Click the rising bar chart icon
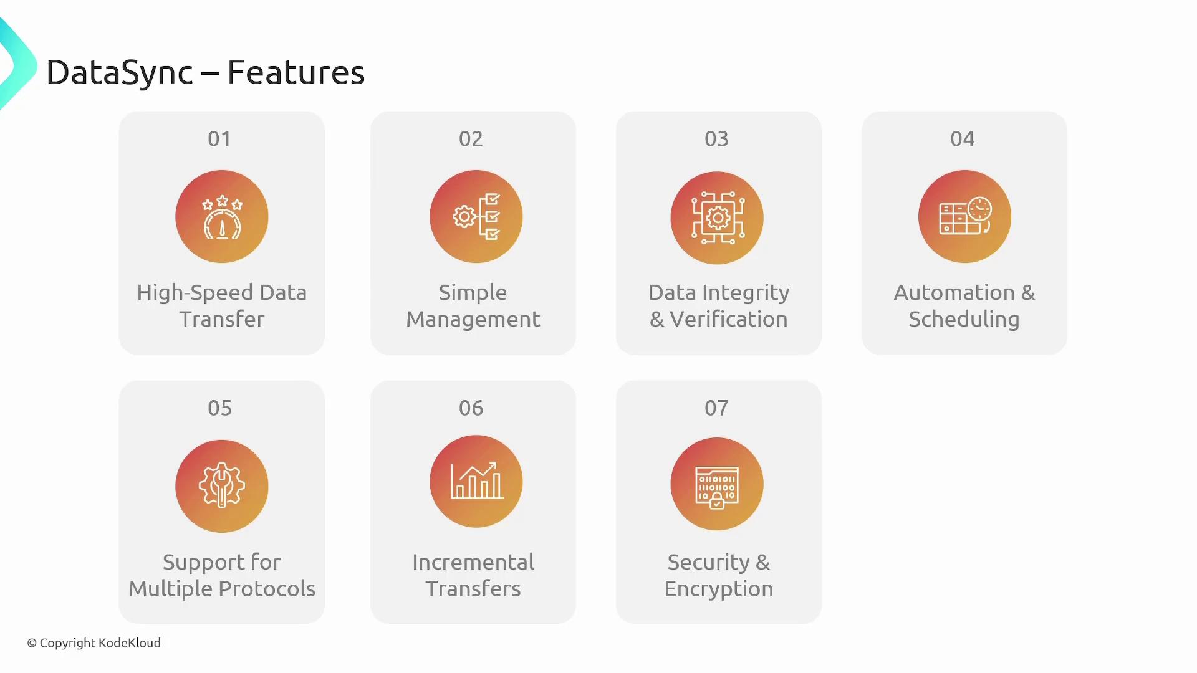Viewport: 1197px width, 673px height. click(476, 482)
